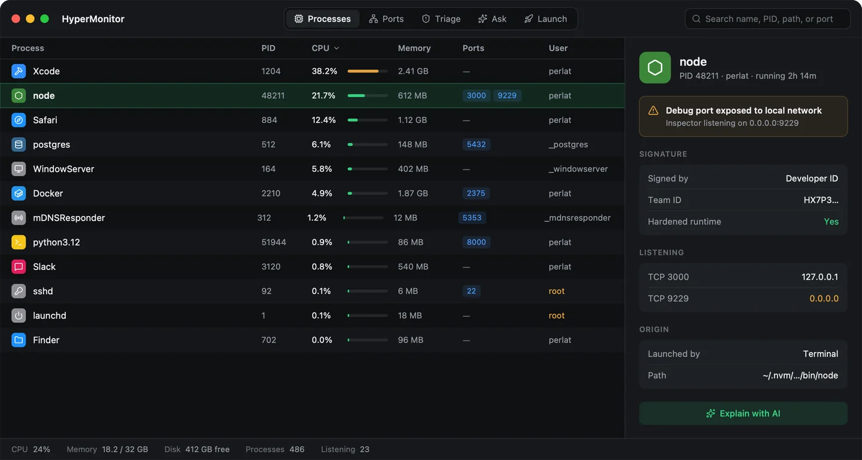Click the mDNSResponder broadcast icon
This screenshot has width=862, height=460.
click(x=19, y=218)
